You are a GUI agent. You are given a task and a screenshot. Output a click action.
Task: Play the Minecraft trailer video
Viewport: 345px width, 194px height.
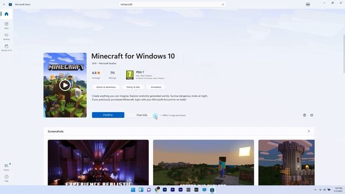click(x=65, y=85)
